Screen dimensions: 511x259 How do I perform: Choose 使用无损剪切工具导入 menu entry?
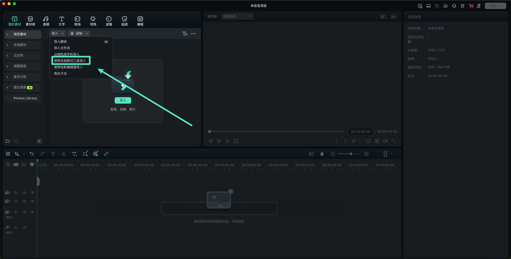[70, 61]
